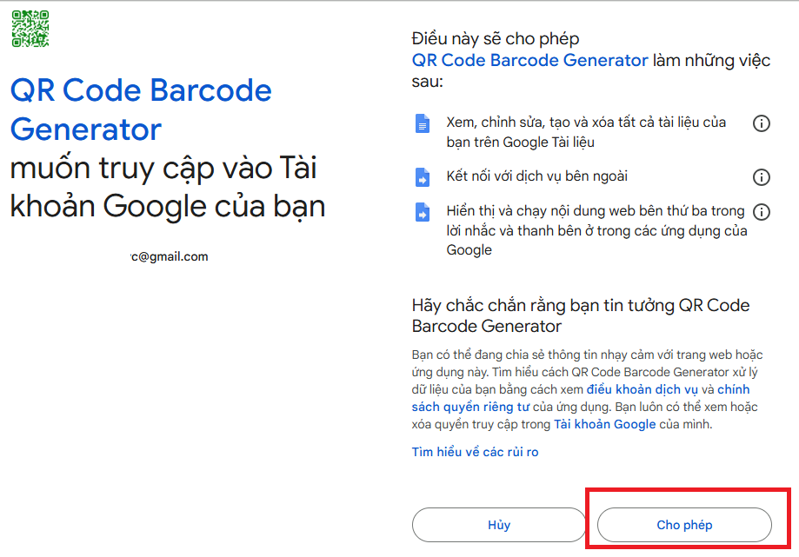Click the green QR code app logo
The height and width of the screenshot is (557, 799).
30,29
